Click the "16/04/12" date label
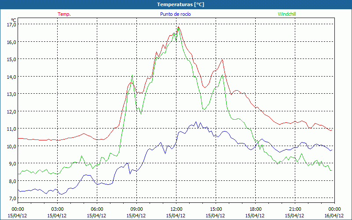Image resolution: width=352 pixels, height=220 pixels. (x=334, y=216)
